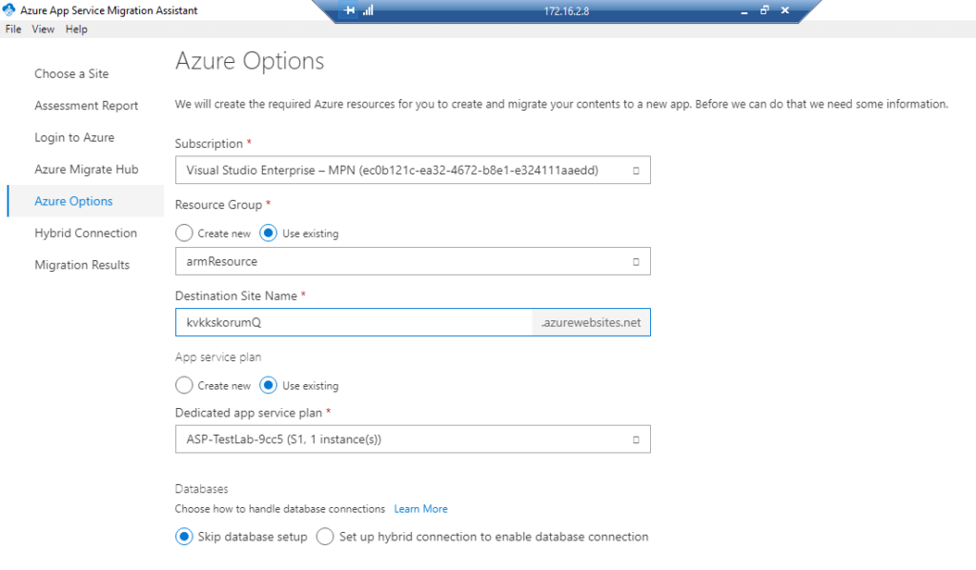The height and width of the screenshot is (570, 976).
Task: Go to the Assessment Report step
Action: pos(86,106)
